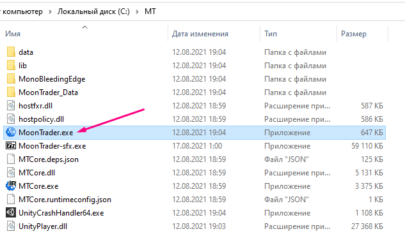Click the MTCore.runtimeconfig.json file icon

11,199
